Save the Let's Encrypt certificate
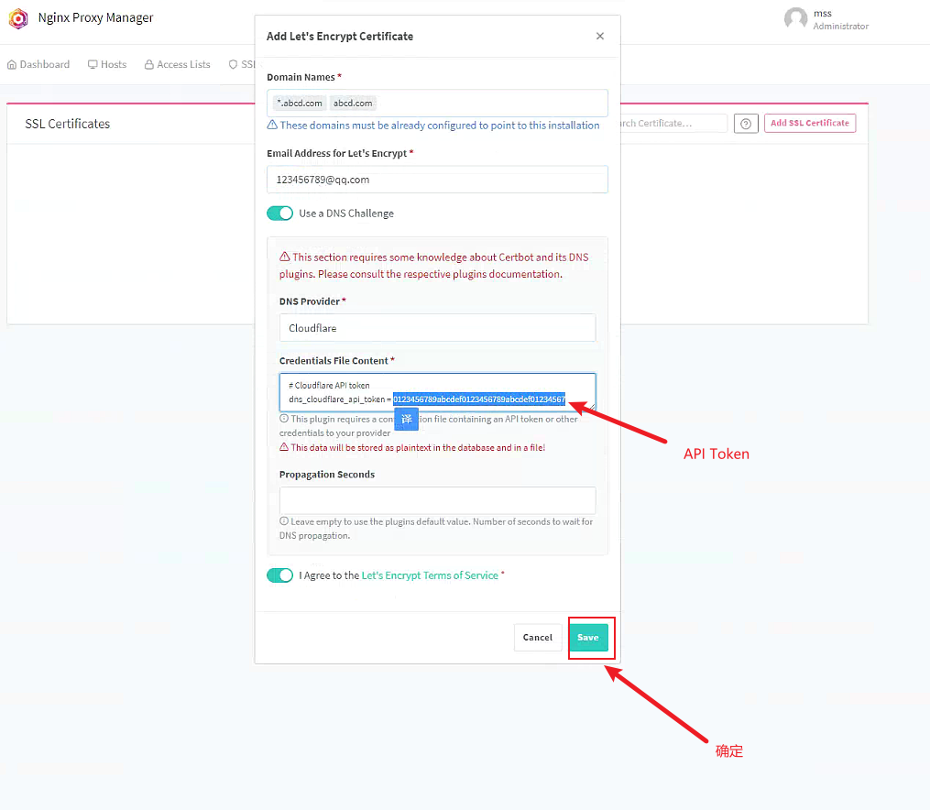Screen dimensions: 930x810 [x=587, y=638]
